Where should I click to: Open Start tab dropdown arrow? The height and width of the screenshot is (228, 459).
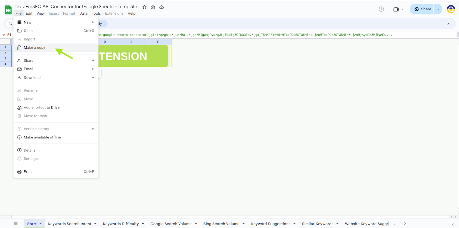click(x=41, y=224)
